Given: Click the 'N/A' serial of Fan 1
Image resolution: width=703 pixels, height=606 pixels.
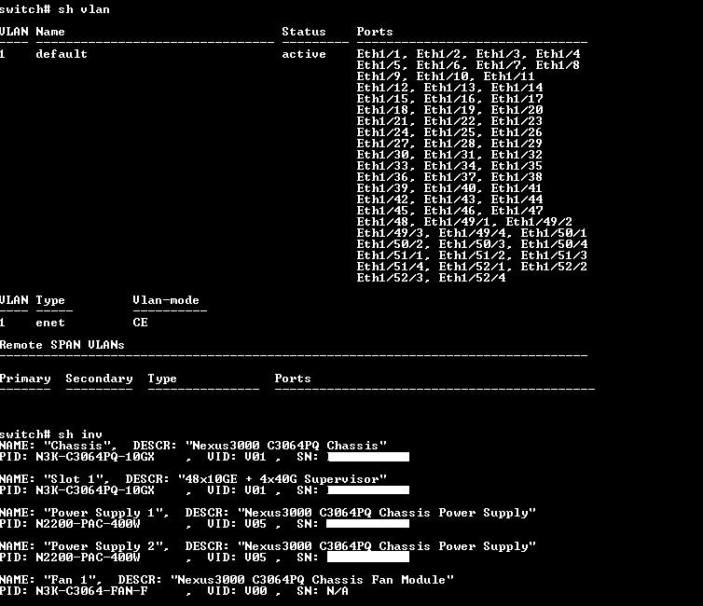Looking at the screenshot, I should [x=338, y=591].
